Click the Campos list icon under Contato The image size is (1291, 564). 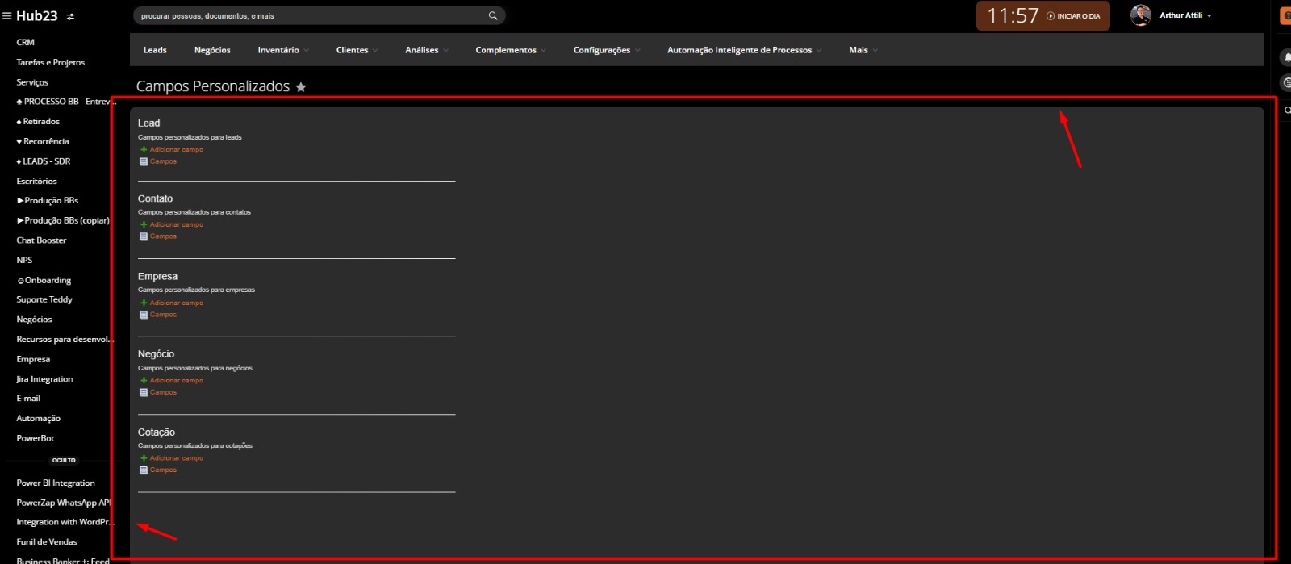(144, 236)
